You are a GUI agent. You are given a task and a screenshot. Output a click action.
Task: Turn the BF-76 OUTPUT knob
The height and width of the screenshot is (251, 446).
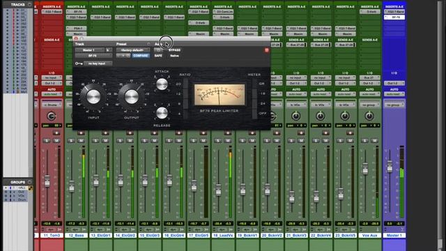(132, 97)
